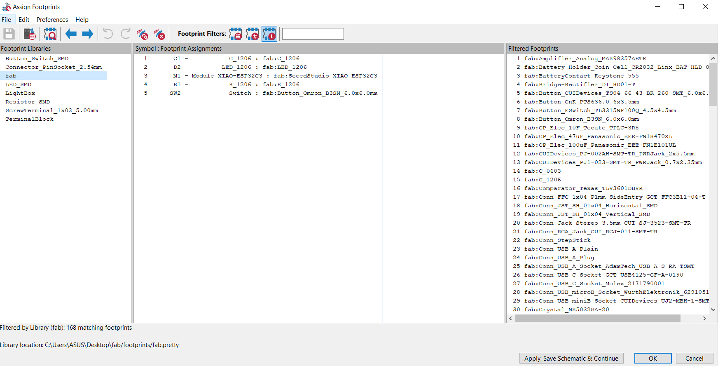Screen dimensions: 718x366
Task: Select fab:Conn_USB_A_Plain footprint
Action: click(x=561, y=249)
